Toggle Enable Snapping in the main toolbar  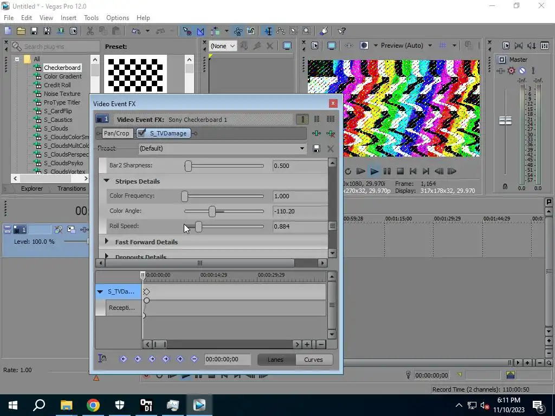[187, 31]
